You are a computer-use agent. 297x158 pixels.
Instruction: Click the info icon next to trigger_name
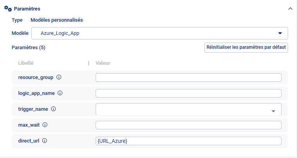pos(53,109)
